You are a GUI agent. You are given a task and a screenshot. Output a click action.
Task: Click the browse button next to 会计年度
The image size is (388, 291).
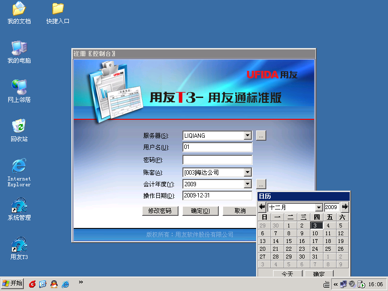(261, 184)
